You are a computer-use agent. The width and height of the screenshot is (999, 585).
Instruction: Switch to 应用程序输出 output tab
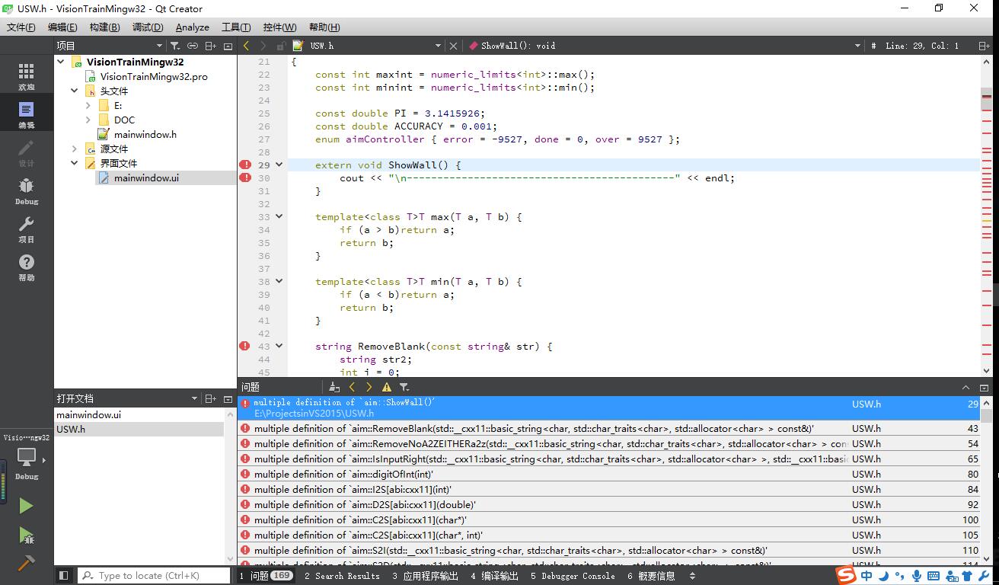(x=425, y=576)
